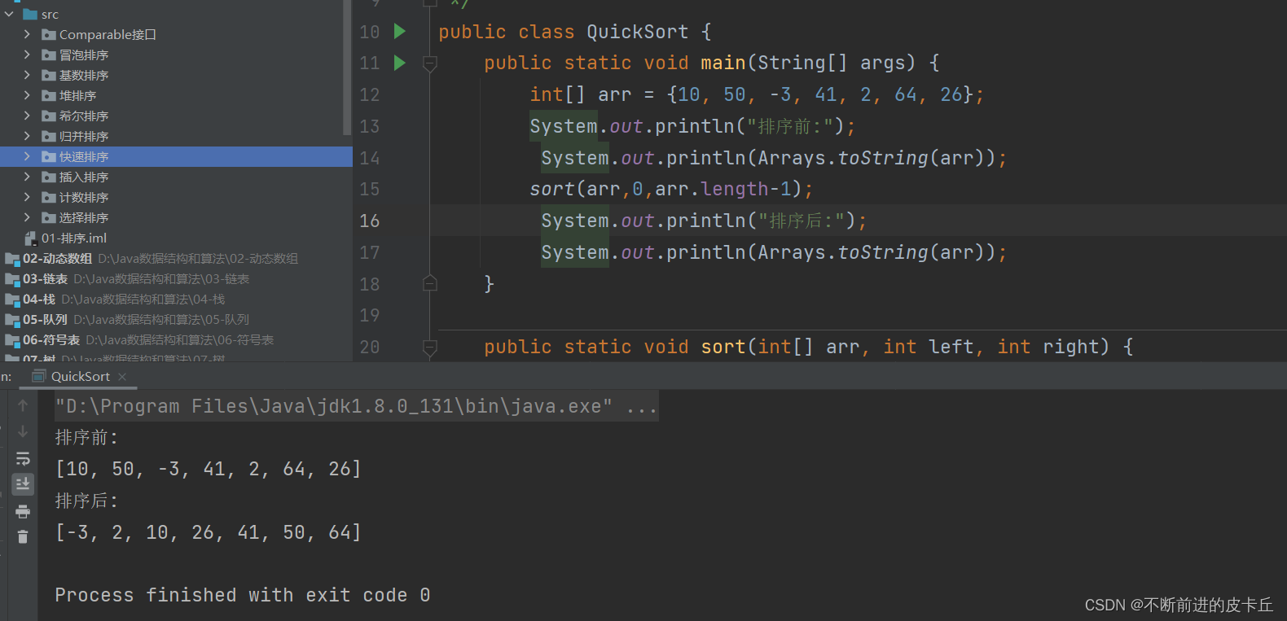
Task: Select the 希尔排序 folder label
Action: pyautogui.click(x=84, y=116)
